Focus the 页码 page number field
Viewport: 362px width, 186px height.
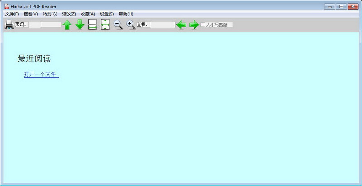coord(35,24)
